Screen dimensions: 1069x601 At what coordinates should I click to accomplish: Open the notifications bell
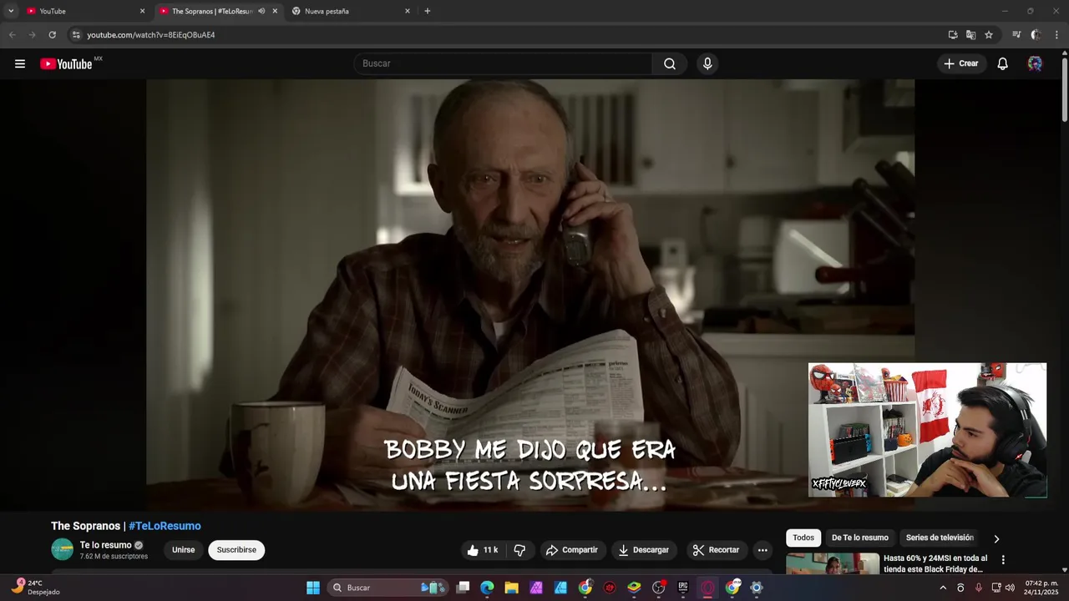tap(1003, 63)
